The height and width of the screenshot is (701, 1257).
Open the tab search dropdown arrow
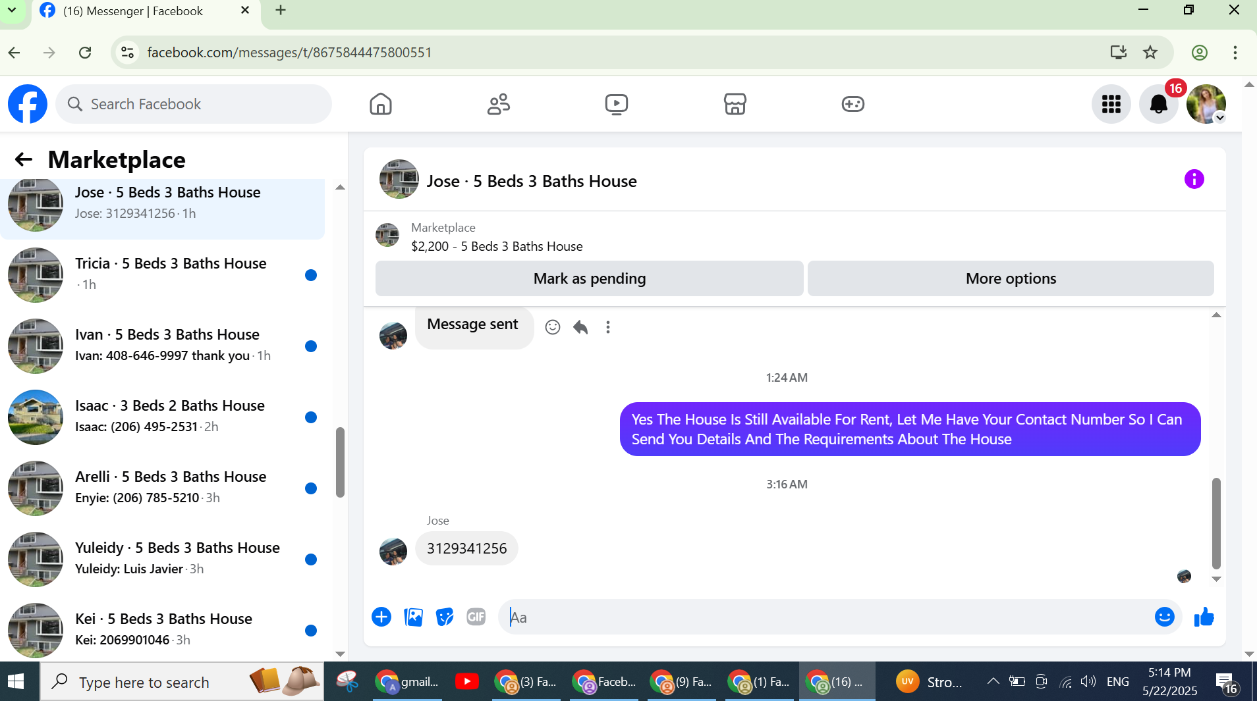pyautogui.click(x=12, y=11)
